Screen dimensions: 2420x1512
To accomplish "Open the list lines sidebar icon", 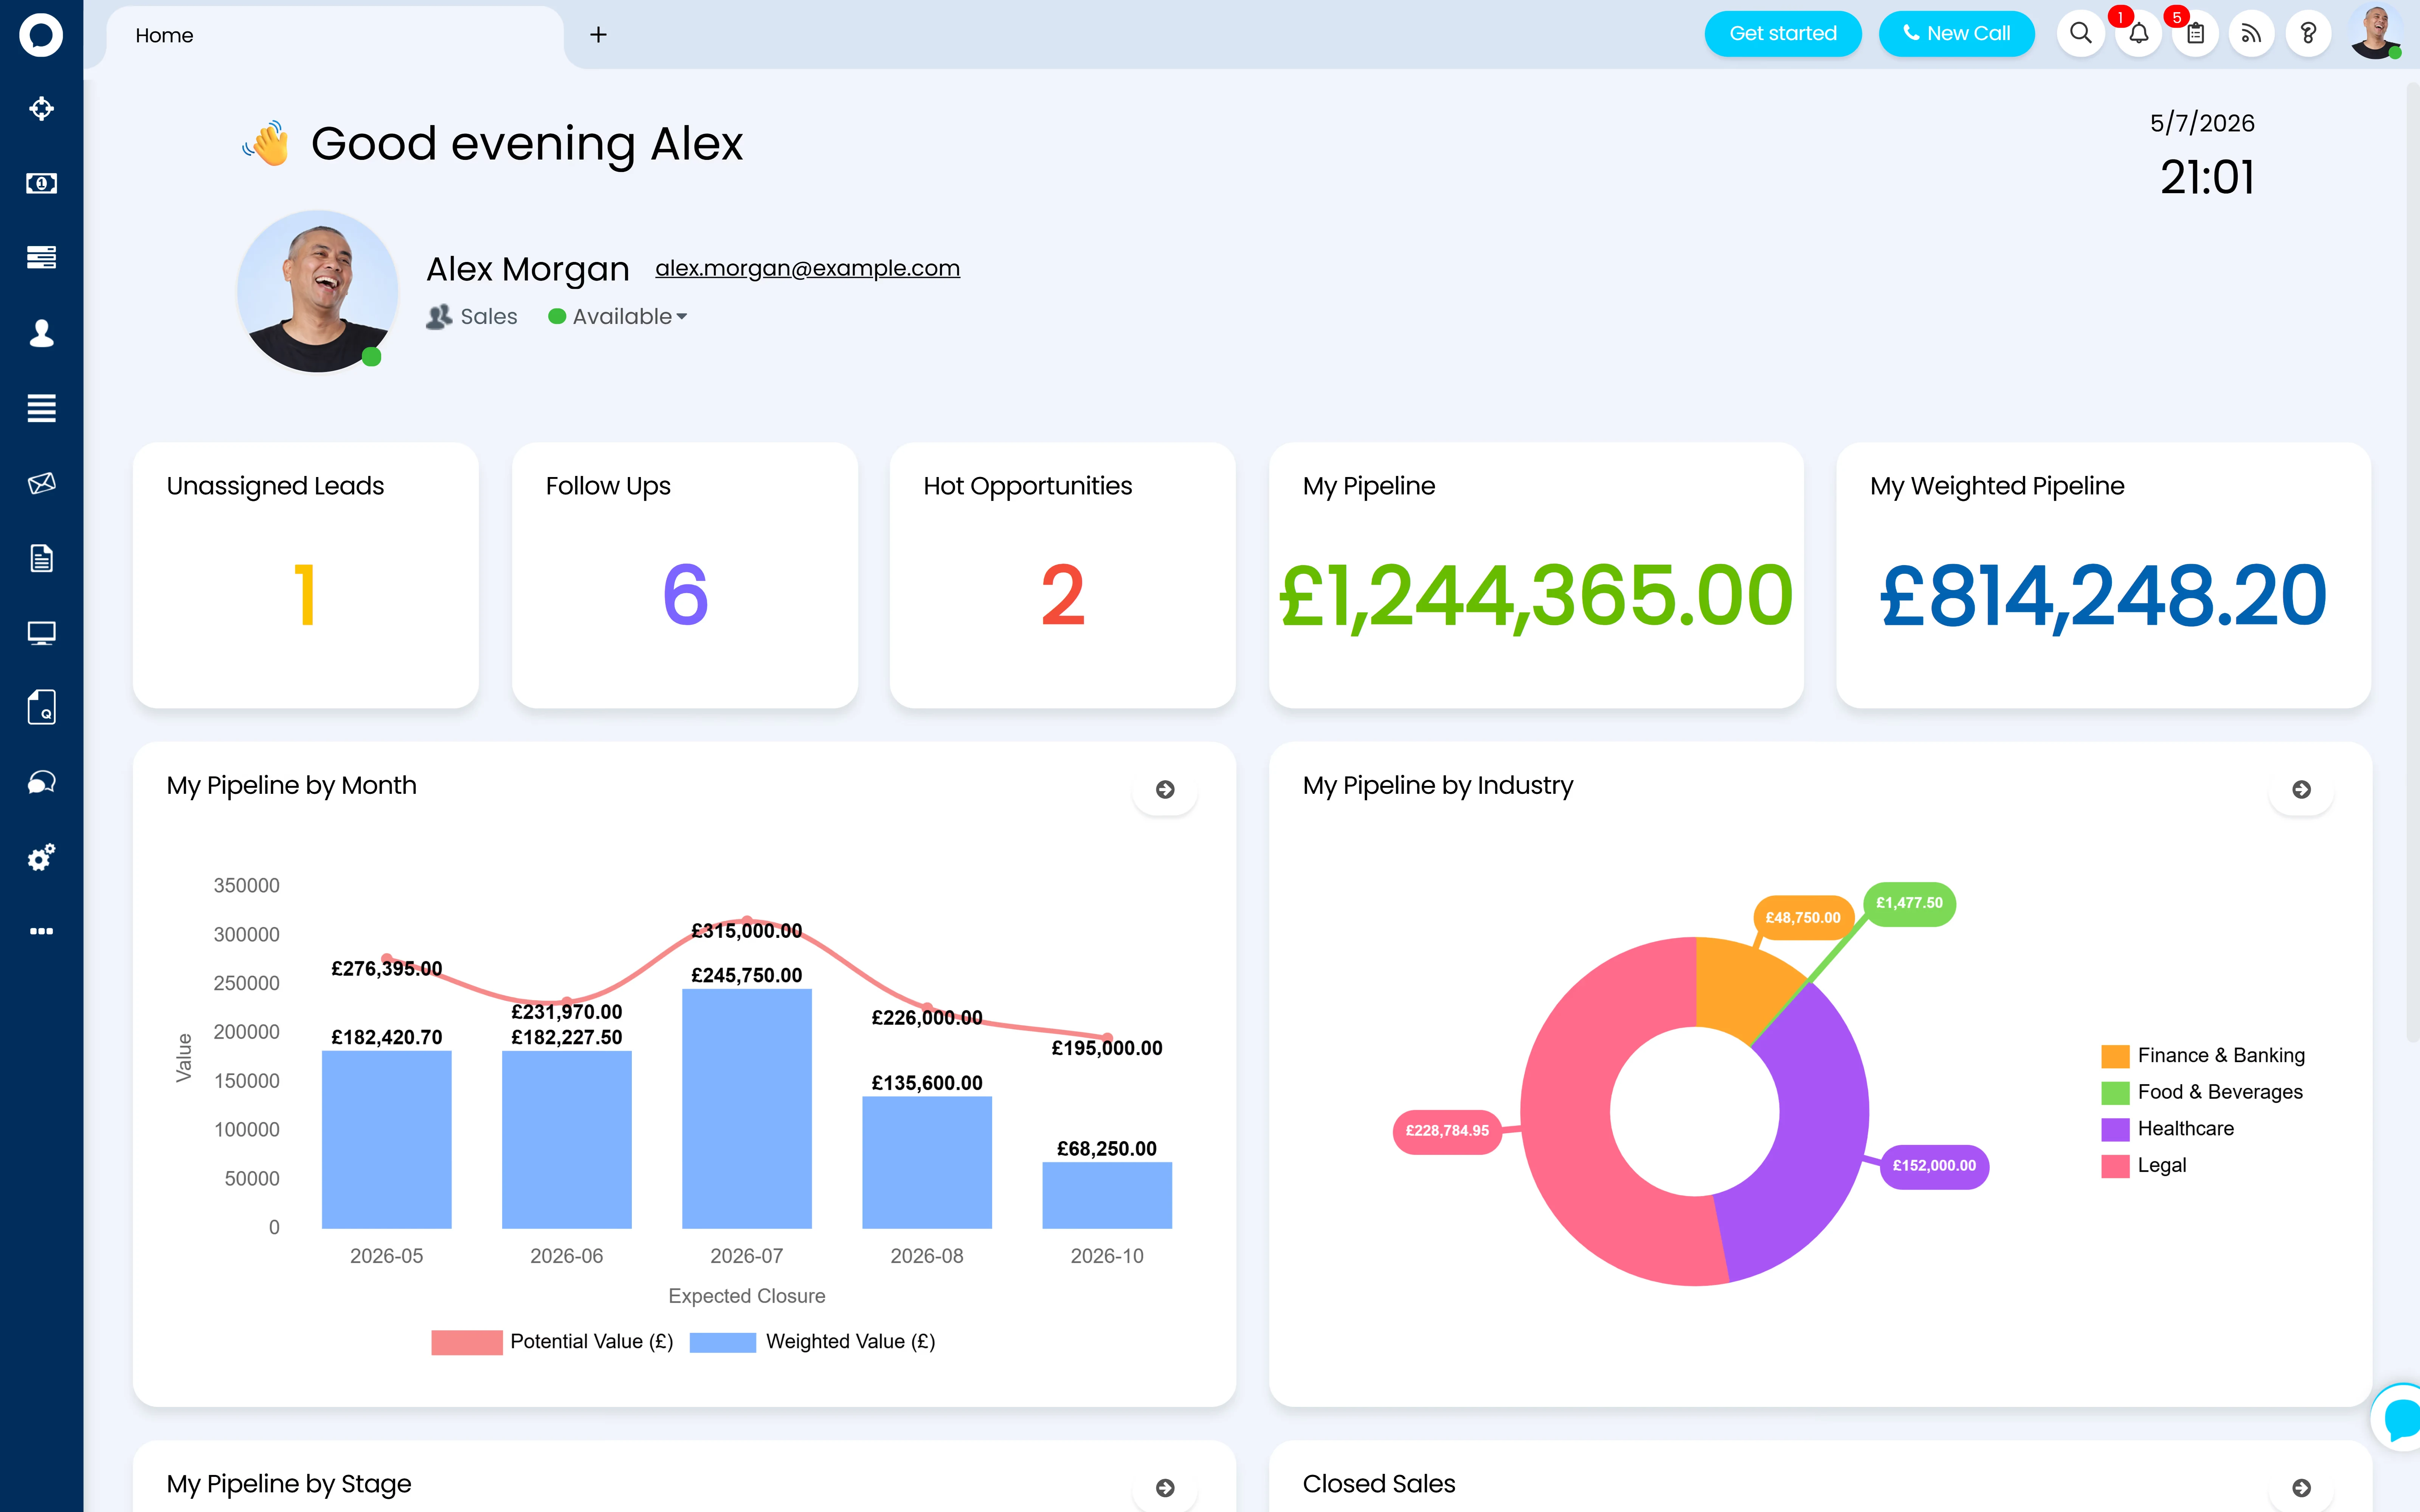I will (x=41, y=408).
